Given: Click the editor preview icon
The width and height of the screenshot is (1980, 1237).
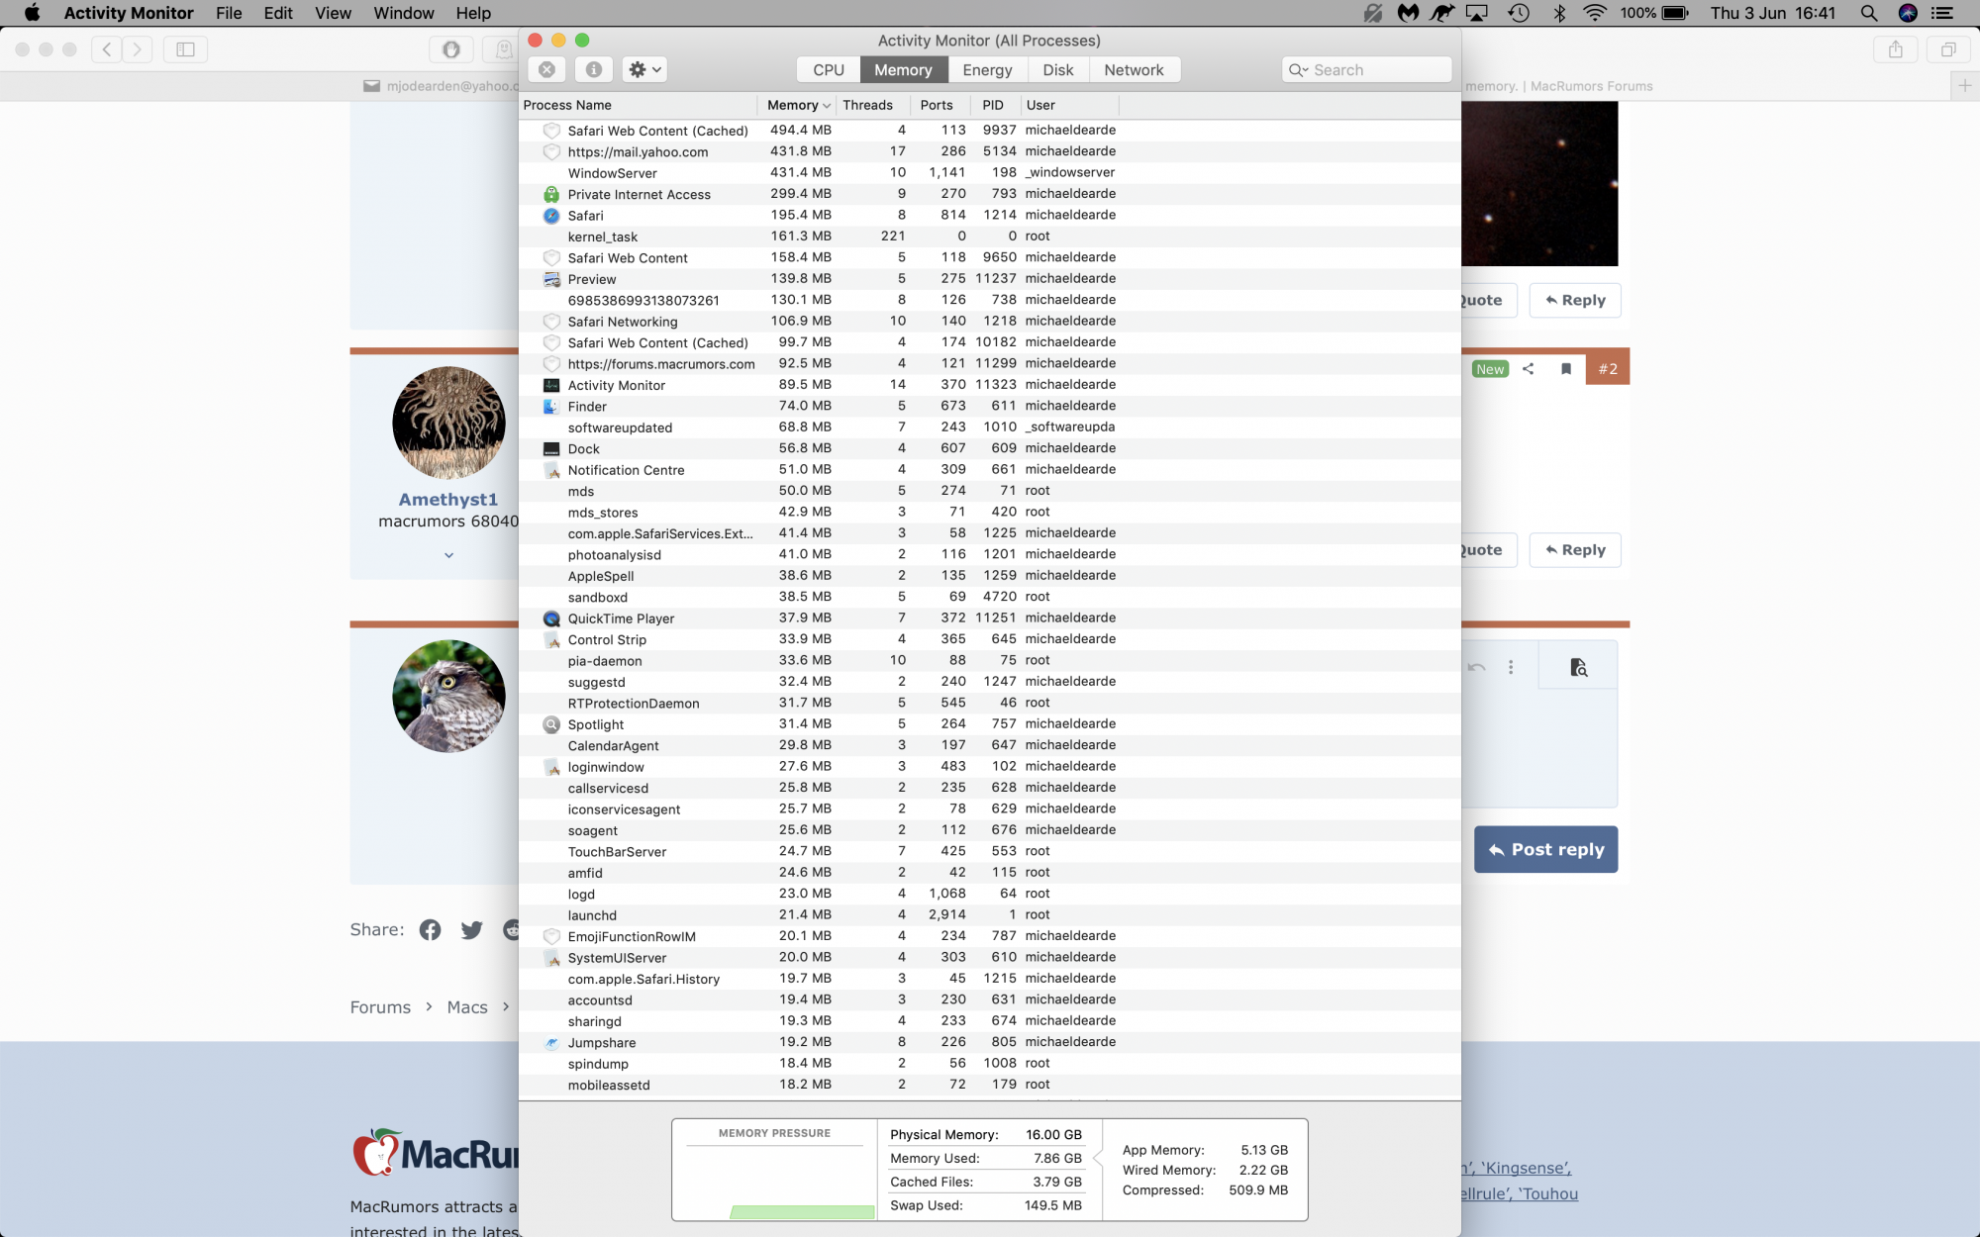Looking at the screenshot, I should click(x=1578, y=667).
